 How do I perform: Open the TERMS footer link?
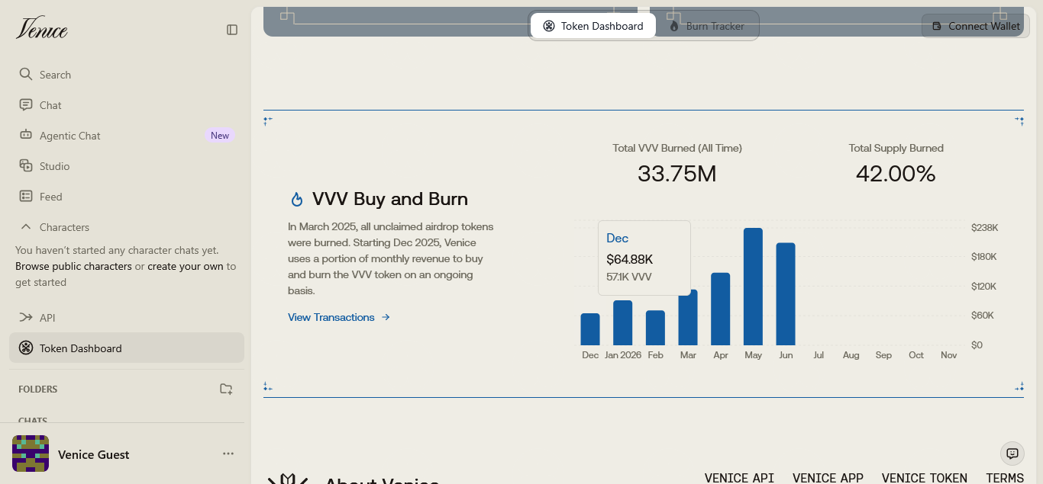click(x=1005, y=478)
